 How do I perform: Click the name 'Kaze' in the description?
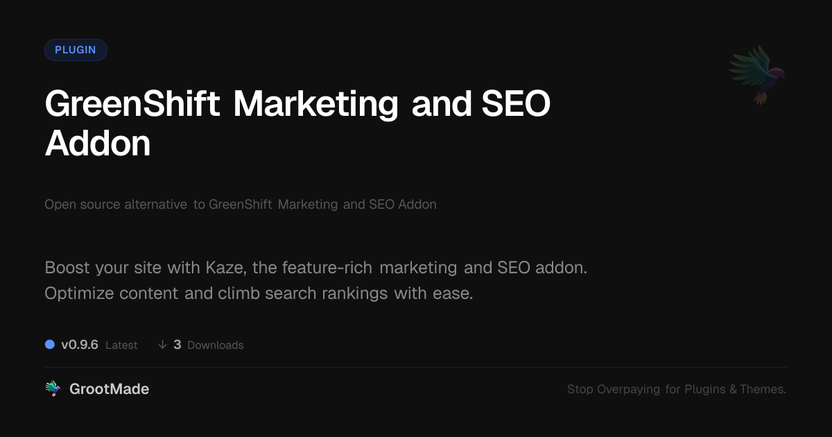pyautogui.click(x=223, y=268)
